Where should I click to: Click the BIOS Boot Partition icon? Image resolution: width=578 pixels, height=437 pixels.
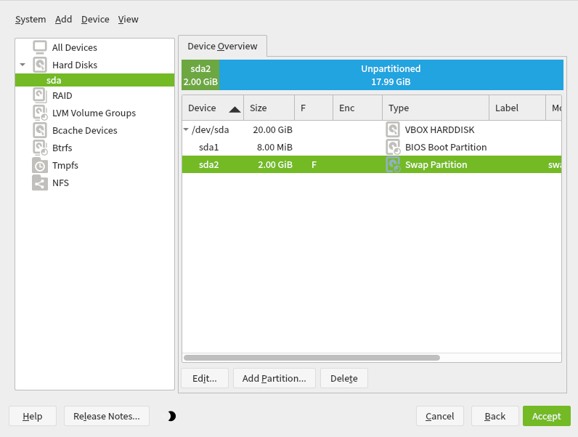(393, 147)
